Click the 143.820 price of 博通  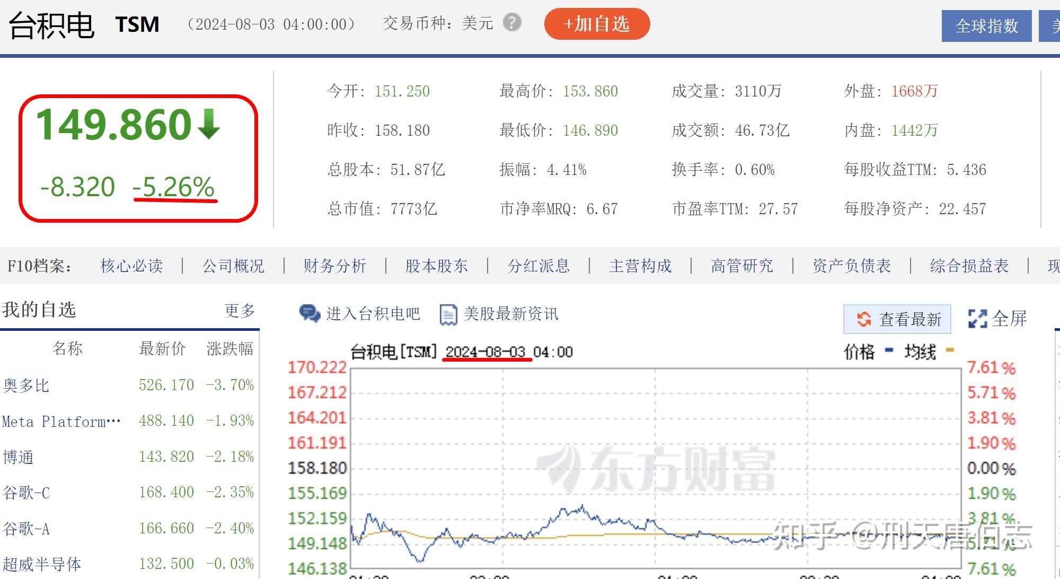[166, 457]
